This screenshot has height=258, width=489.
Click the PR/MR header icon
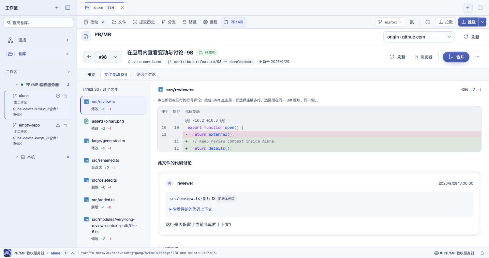tap(86, 36)
